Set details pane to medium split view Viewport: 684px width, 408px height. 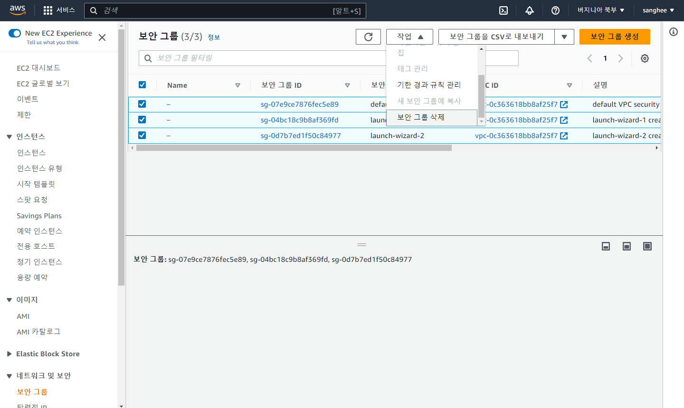[627, 246]
